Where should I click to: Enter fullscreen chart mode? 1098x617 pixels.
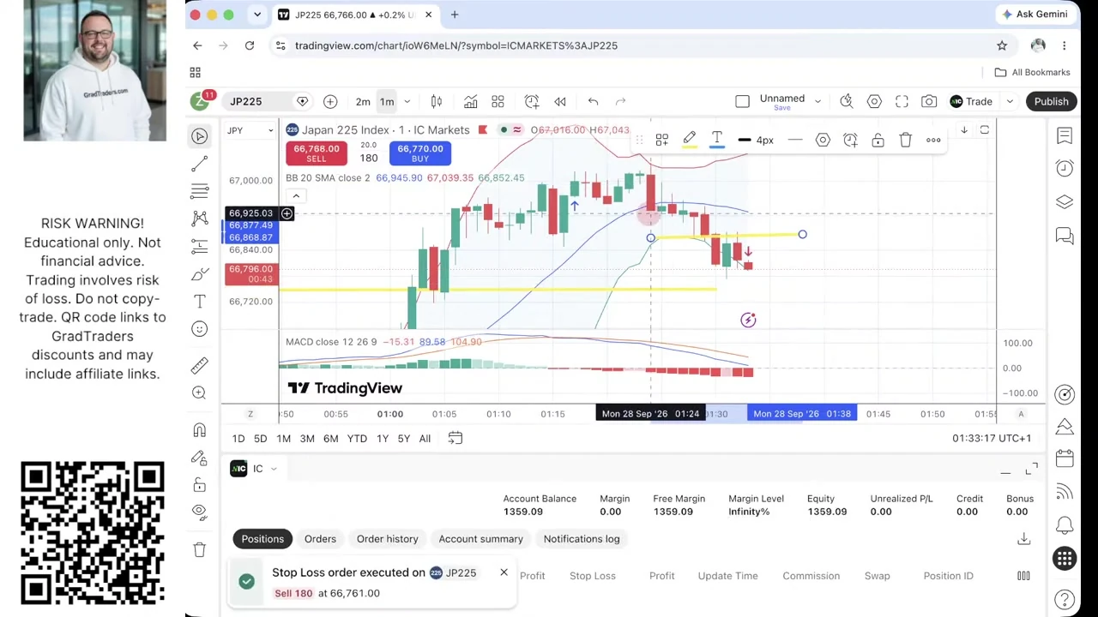902,101
